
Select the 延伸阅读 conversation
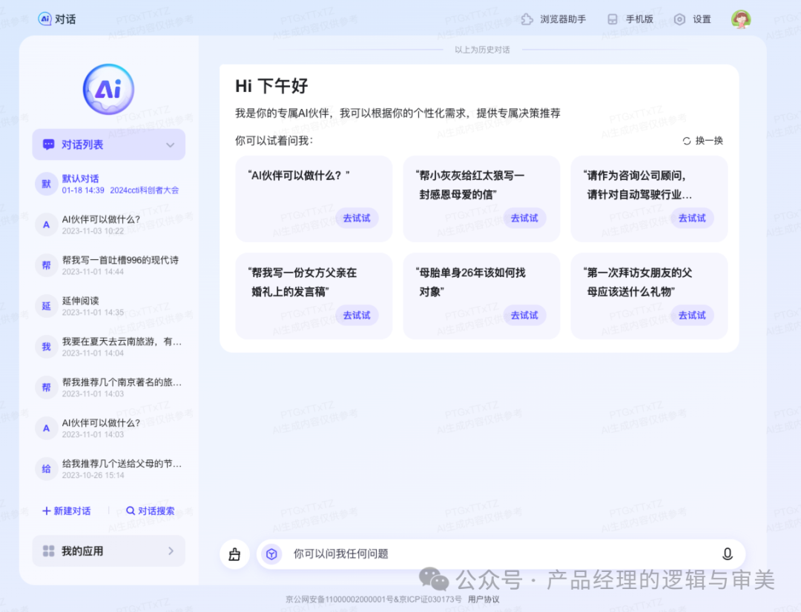click(x=108, y=305)
